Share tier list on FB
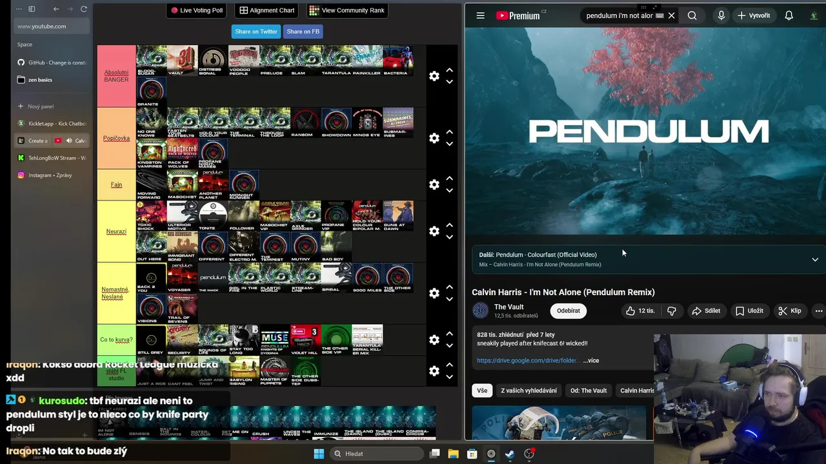This screenshot has height=464, width=826. point(303,31)
